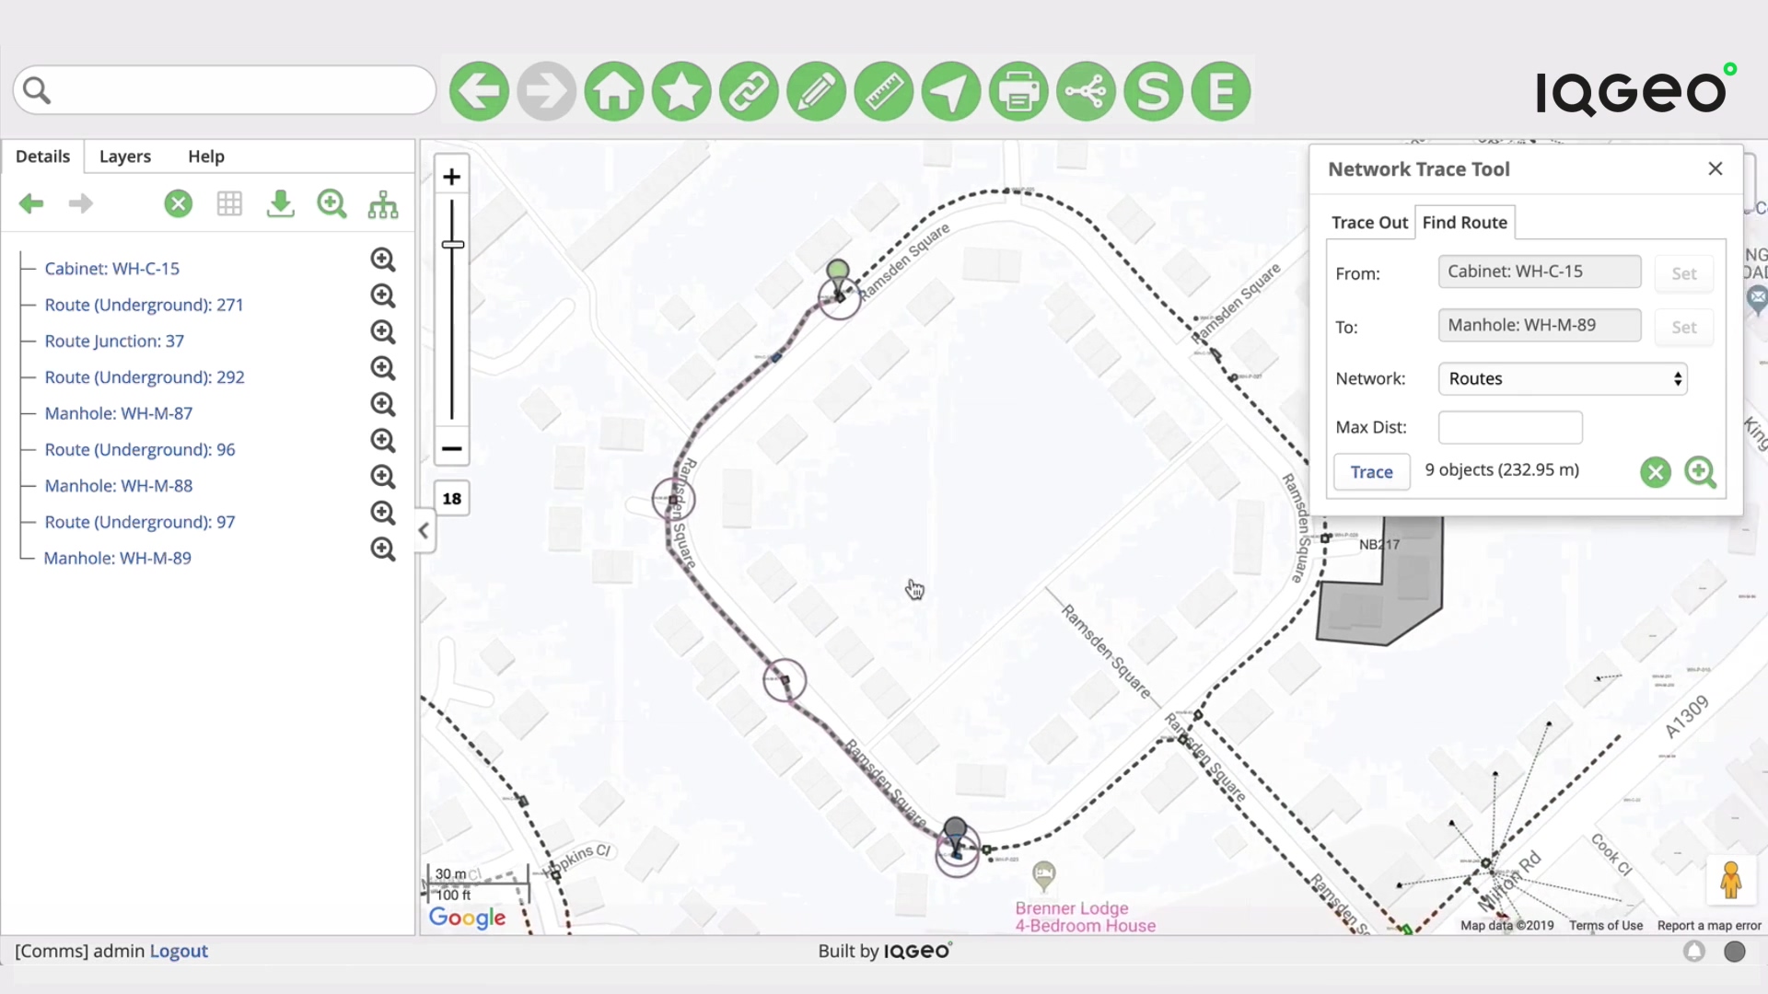Click the Navigate Back arrow icon
The height and width of the screenshot is (994, 1768).
479,92
